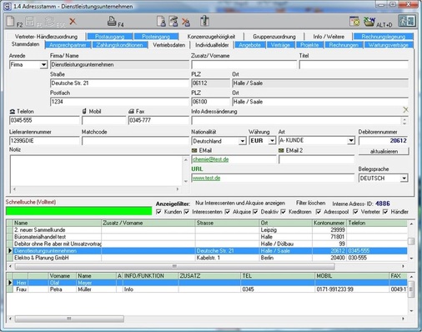
Task: Click Info Adressänderung spinner arrows
Action: (x=404, y=121)
